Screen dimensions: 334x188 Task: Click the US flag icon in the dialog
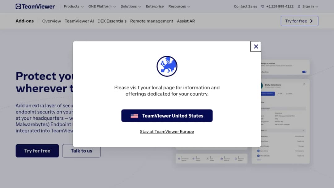tap(134, 116)
